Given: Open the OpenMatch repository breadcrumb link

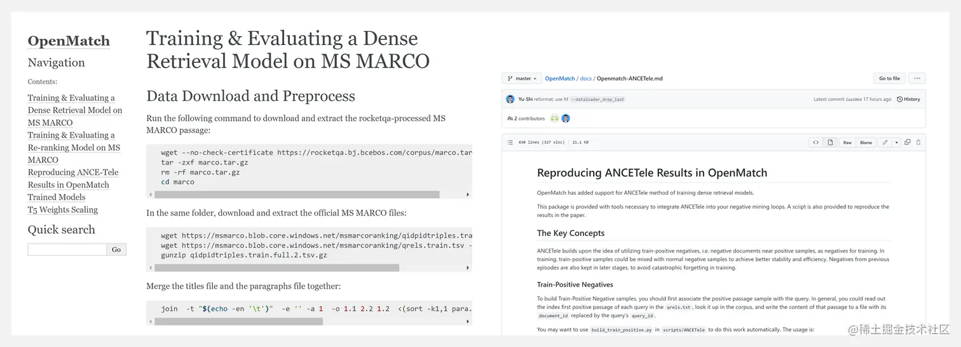Looking at the screenshot, I should [x=560, y=79].
